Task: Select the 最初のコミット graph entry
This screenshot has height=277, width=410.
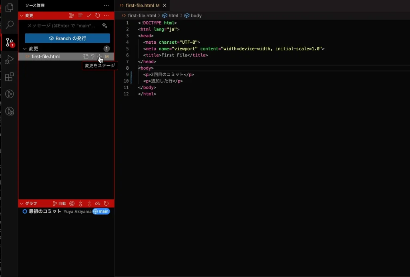Action: pyautogui.click(x=45, y=211)
